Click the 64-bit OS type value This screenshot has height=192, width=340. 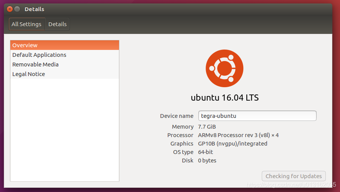205,152
